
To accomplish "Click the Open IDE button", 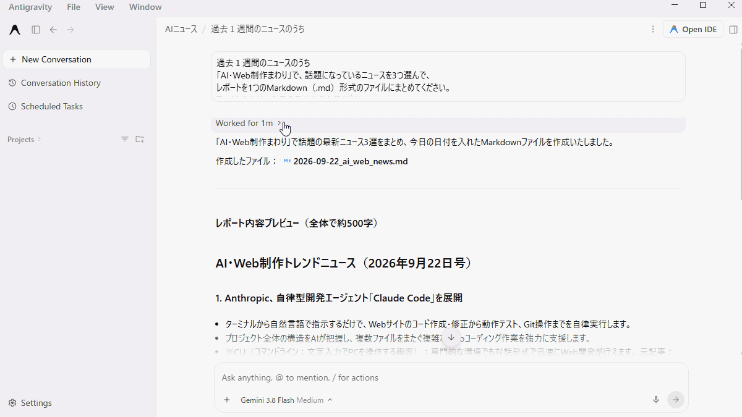I will pyautogui.click(x=693, y=29).
